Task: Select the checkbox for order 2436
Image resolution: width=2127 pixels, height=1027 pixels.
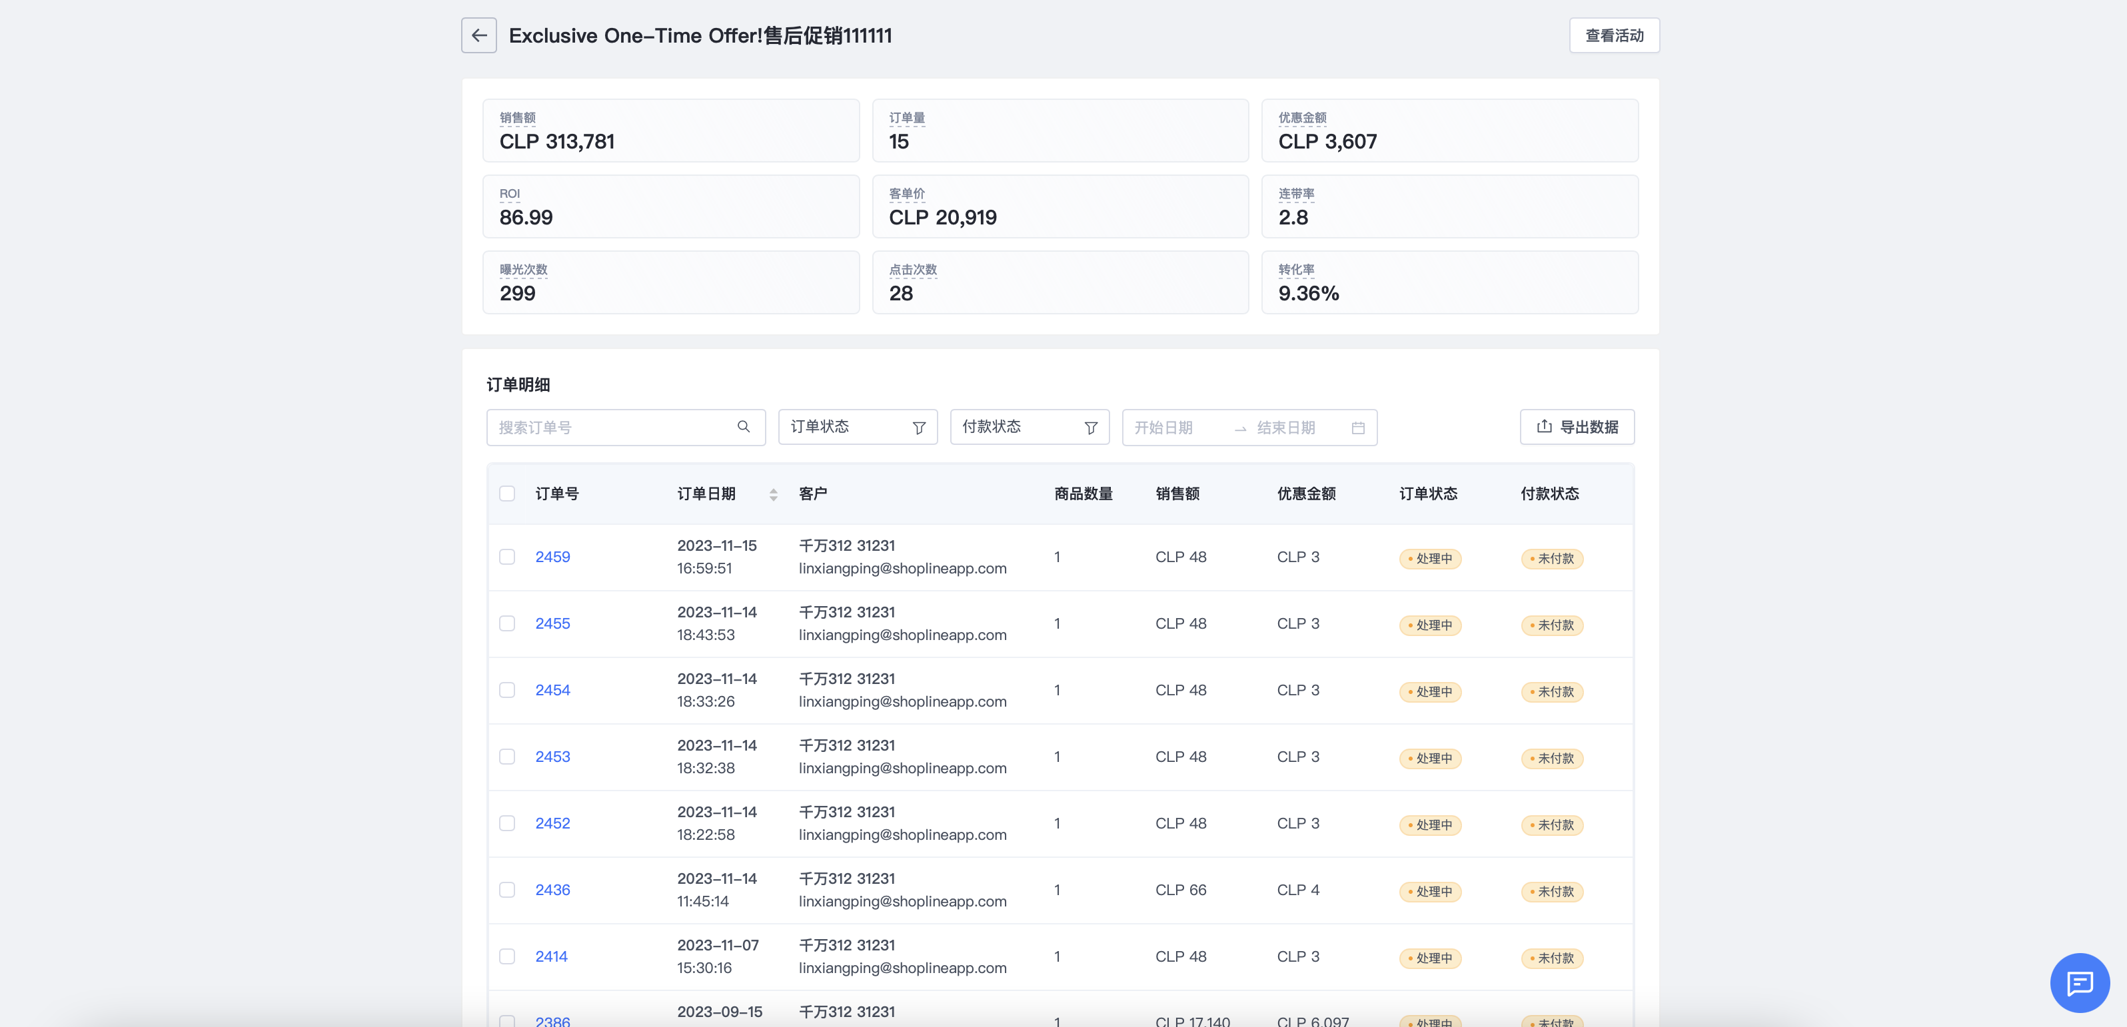Action: 507,890
